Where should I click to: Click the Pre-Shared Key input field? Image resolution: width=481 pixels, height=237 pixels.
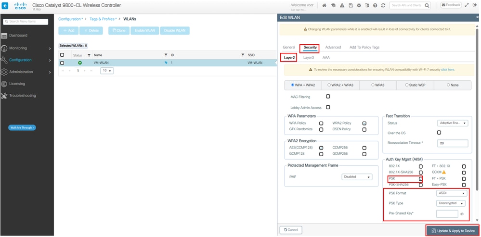click(447, 214)
